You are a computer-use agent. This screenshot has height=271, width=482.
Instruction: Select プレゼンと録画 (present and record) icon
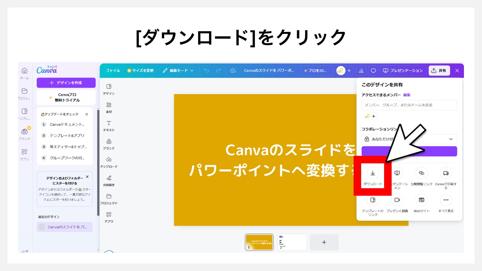click(x=397, y=200)
